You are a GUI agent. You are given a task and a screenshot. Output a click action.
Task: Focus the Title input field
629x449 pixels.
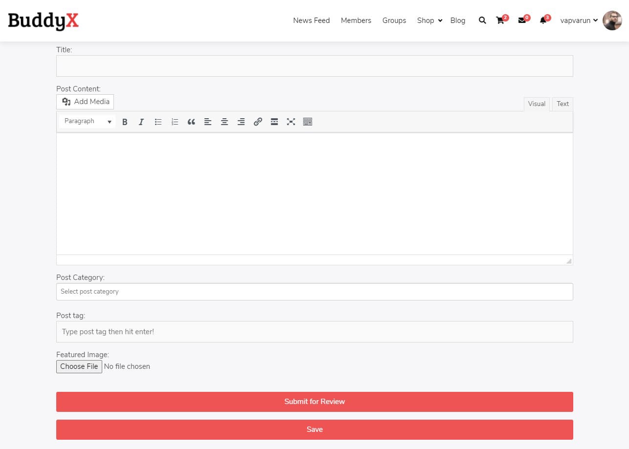click(x=314, y=66)
